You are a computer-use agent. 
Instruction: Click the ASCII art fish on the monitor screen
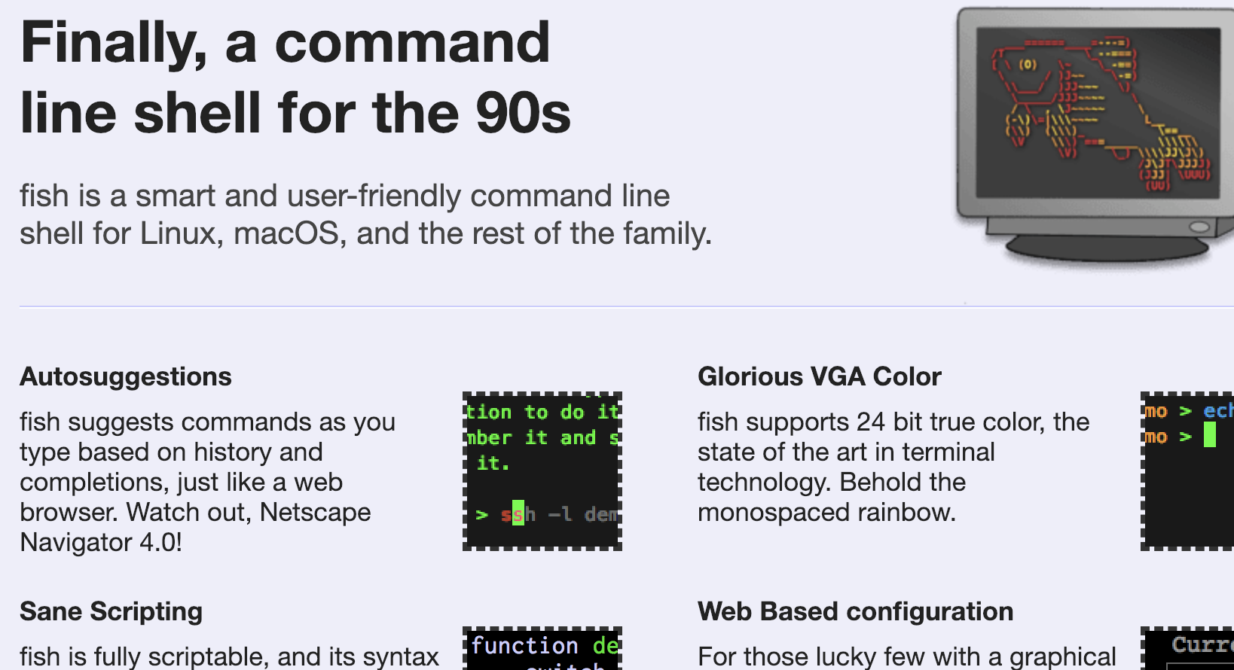click(1100, 109)
